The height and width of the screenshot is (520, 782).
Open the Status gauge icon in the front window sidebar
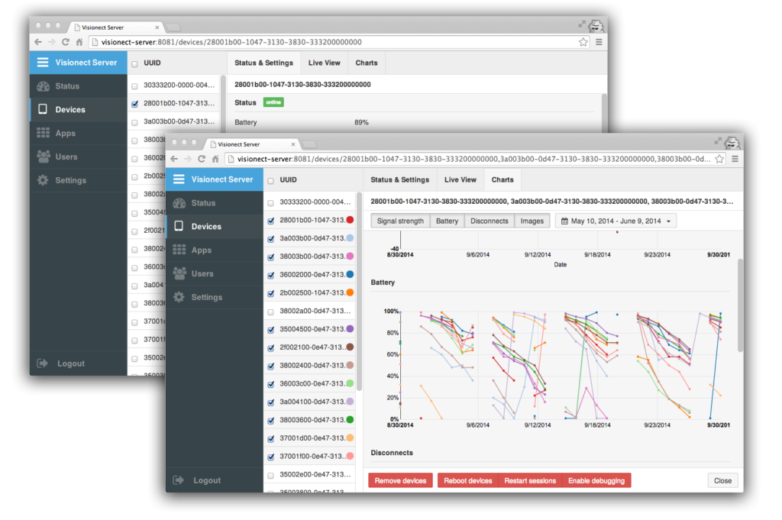pyautogui.click(x=179, y=203)
